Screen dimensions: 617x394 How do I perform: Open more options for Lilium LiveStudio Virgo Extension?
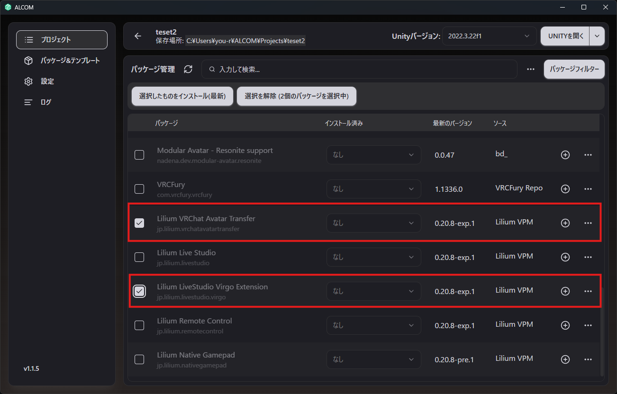[x=588, y=291]
